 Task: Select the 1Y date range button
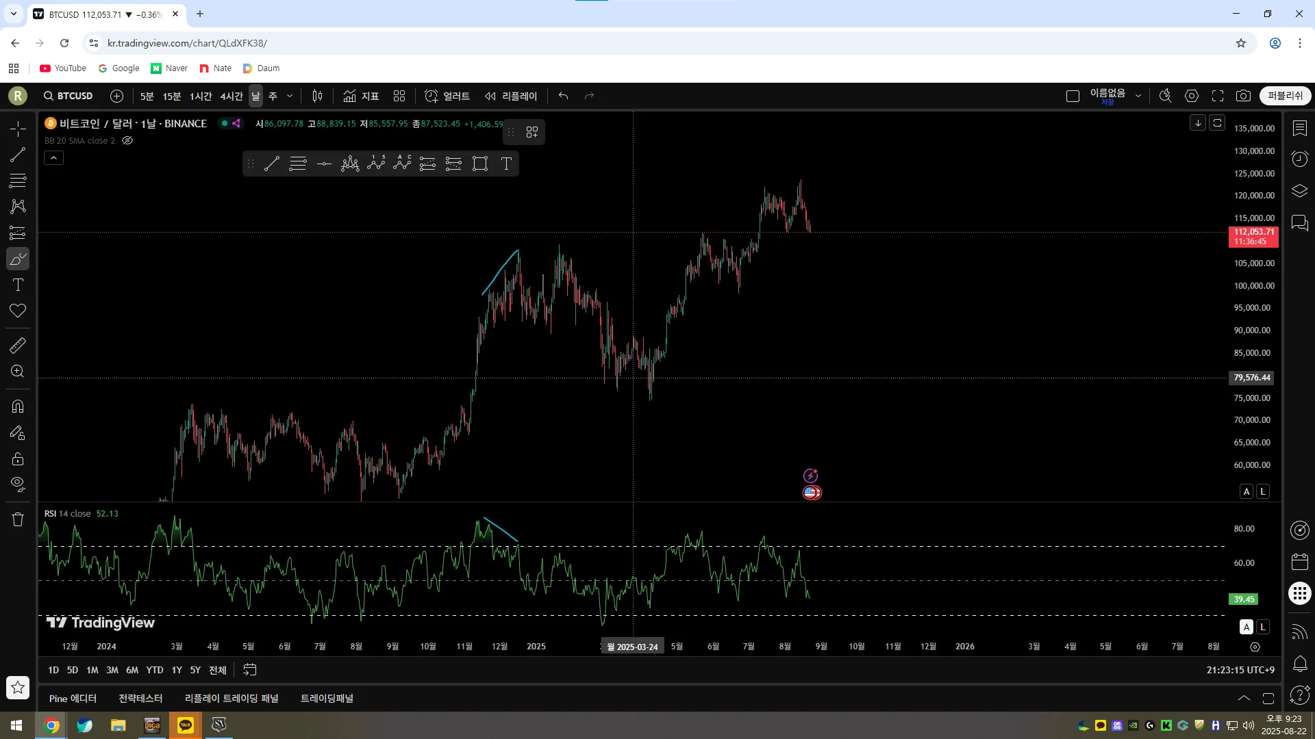(x=177, y=670)
